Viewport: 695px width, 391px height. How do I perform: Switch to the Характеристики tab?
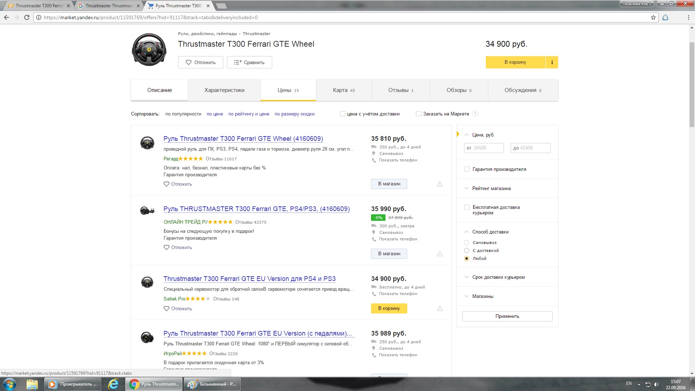[224, 90]
